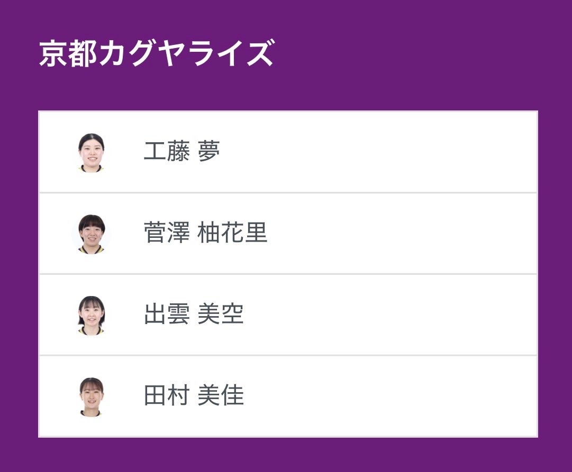Open the 出雲 美空 player link
Viewport: 572px width, 472px height.
click(194, 314)
